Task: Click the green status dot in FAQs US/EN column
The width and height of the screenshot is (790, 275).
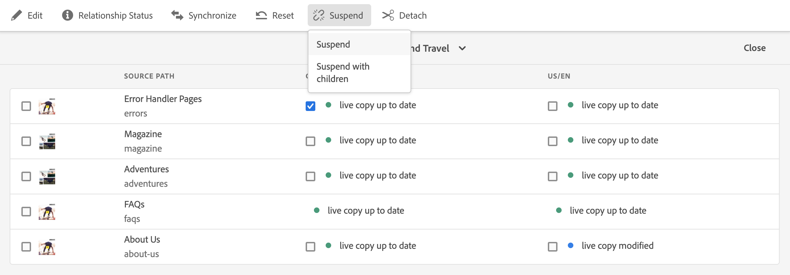Action: pos(559,211)
